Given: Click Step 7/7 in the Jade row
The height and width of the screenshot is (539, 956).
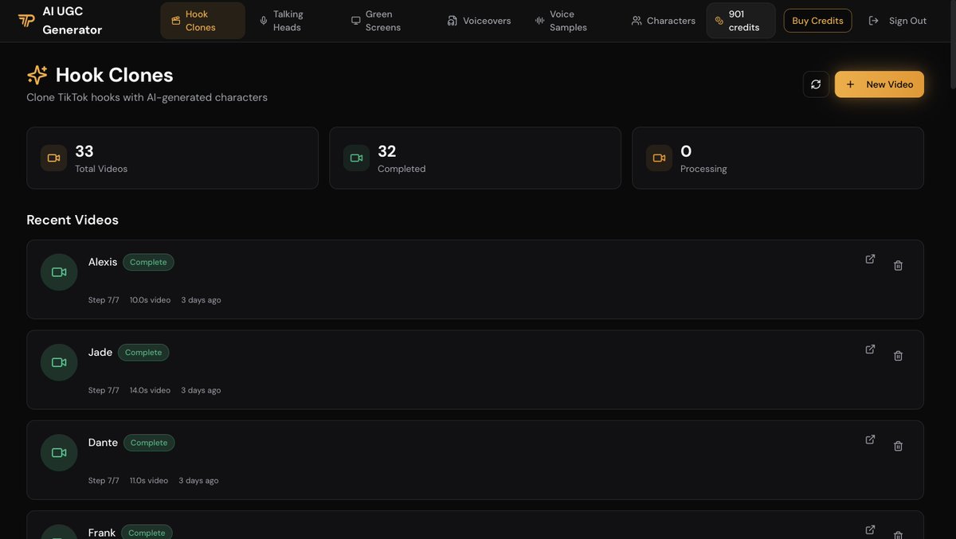Looking at the screenshot, I should [x=104, y=390].
